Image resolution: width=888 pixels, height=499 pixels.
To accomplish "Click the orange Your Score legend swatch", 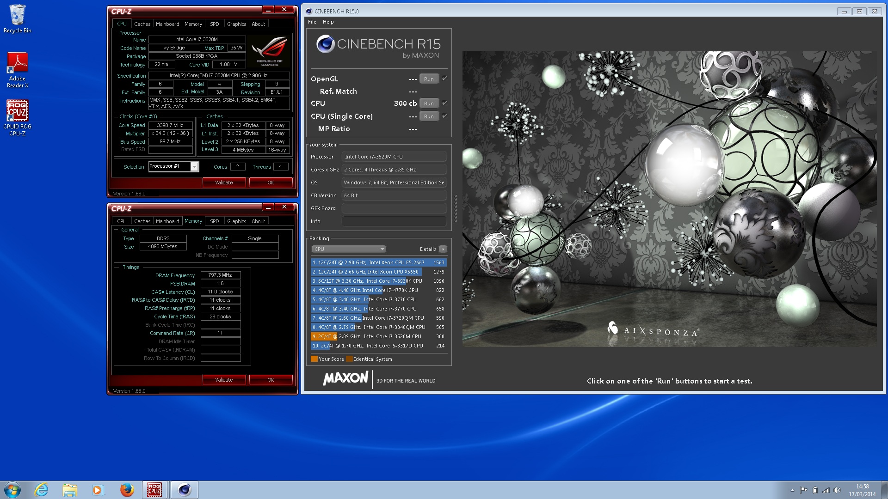I will pos(314,359).
